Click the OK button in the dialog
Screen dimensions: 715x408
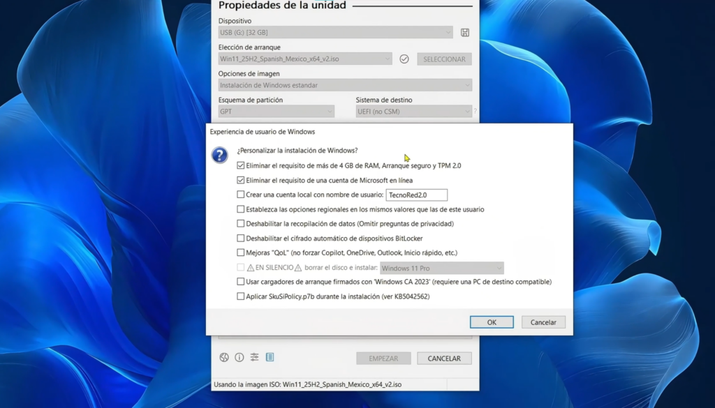pyautogui.click(x=492, y=322)
